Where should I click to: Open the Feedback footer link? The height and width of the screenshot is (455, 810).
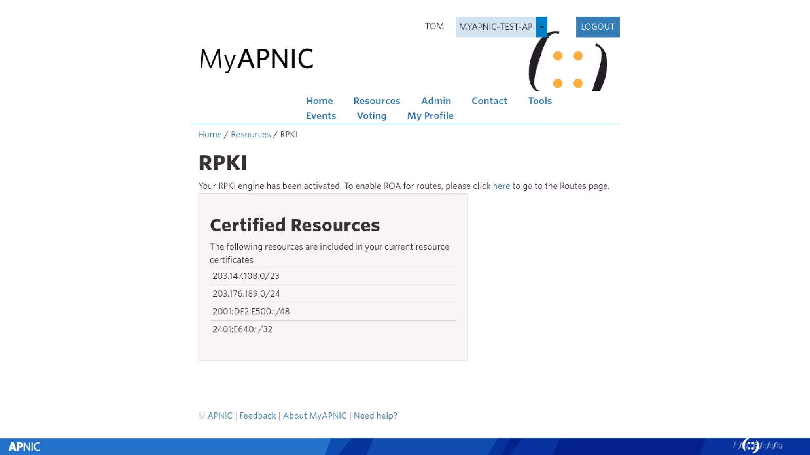click(257, 416)
